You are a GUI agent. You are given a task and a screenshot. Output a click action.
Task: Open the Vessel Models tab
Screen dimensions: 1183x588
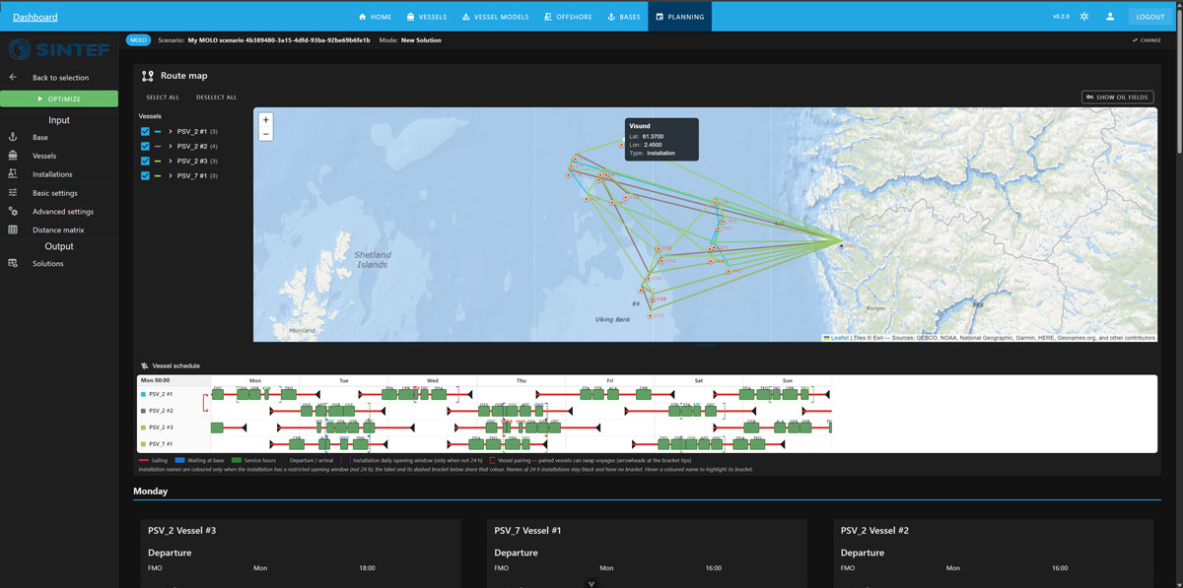(496, 17)
